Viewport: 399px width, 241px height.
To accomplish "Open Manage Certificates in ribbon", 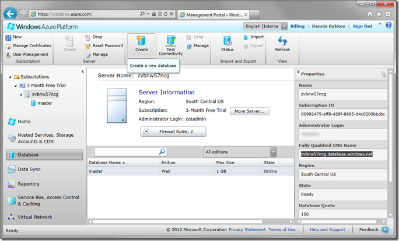I will [28, 46].
